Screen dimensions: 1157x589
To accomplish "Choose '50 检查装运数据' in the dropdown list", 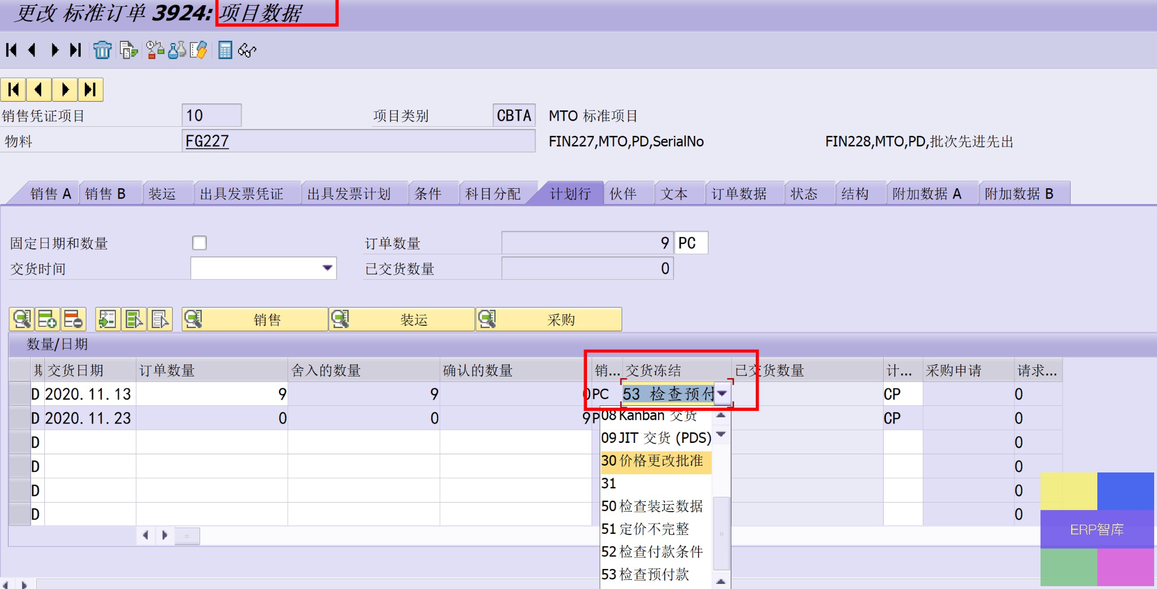I will point(652,506).
